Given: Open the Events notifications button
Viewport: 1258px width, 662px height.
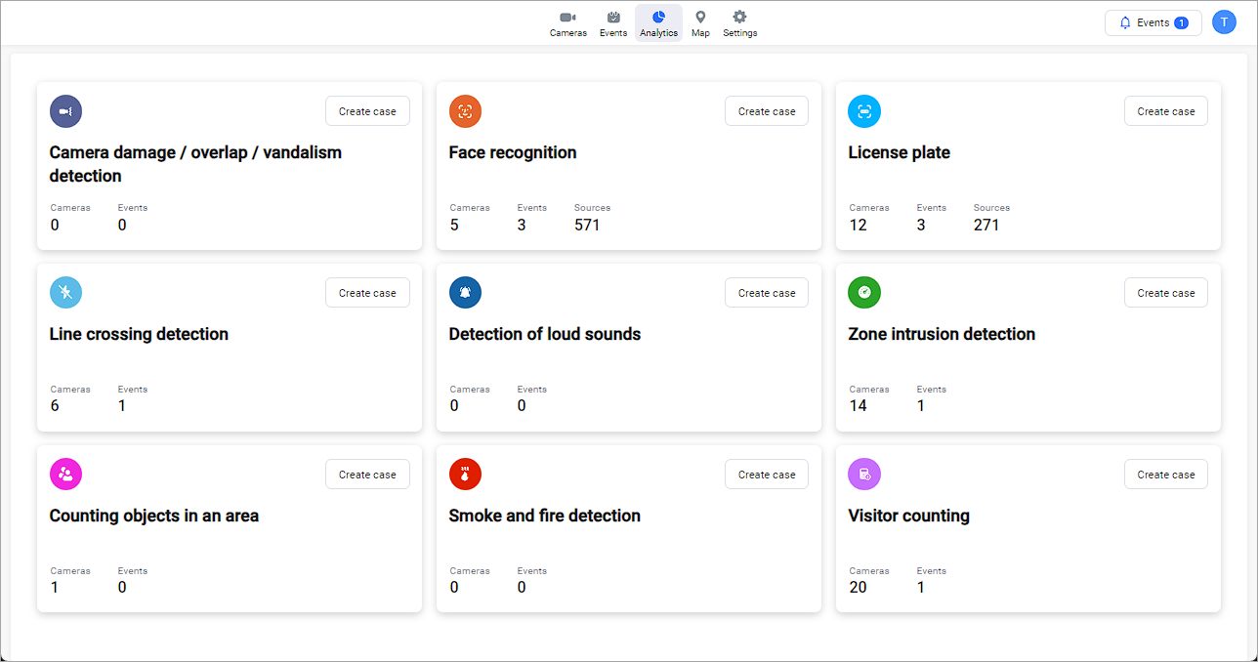Looking at the screenshot, I should click(1153, 22).
